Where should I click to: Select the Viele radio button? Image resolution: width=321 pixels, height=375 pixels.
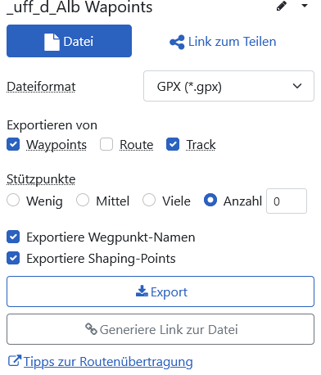(x=149, y=201)
